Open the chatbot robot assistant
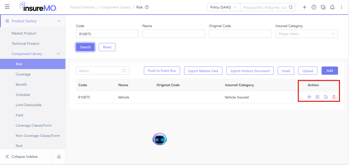The image size is (349, 165). 159,139
